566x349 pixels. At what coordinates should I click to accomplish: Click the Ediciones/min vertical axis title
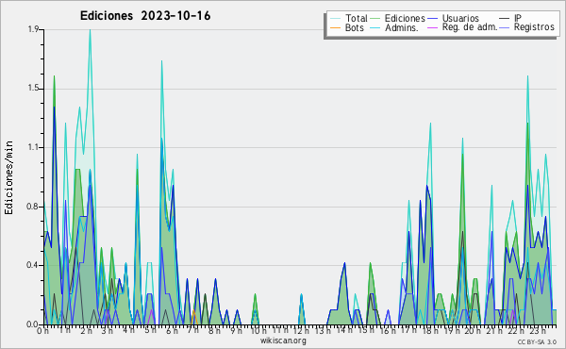click(8, 177)
